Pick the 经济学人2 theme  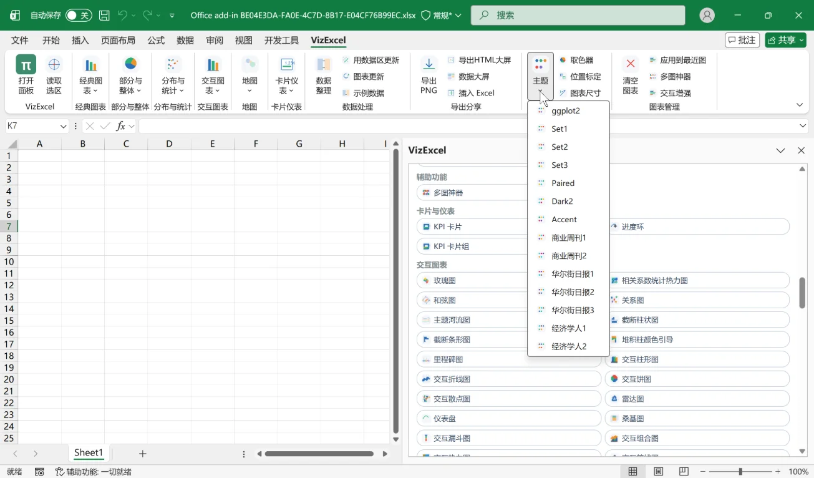coord(568,346)
